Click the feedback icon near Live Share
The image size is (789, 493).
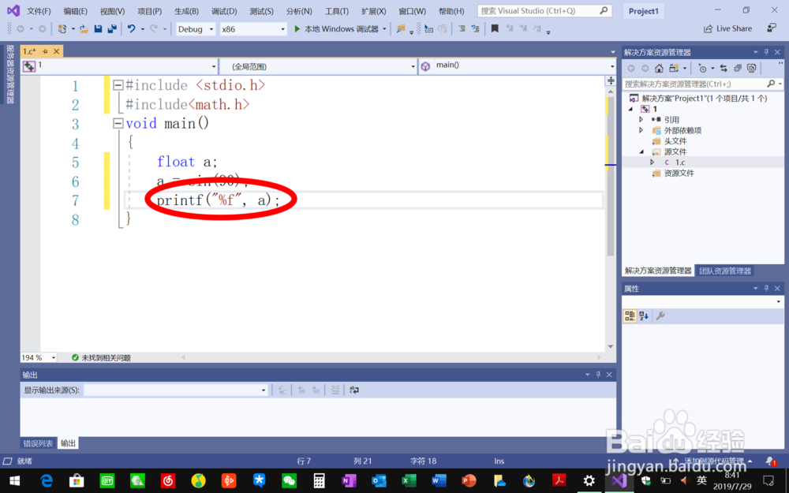[772, 28]
